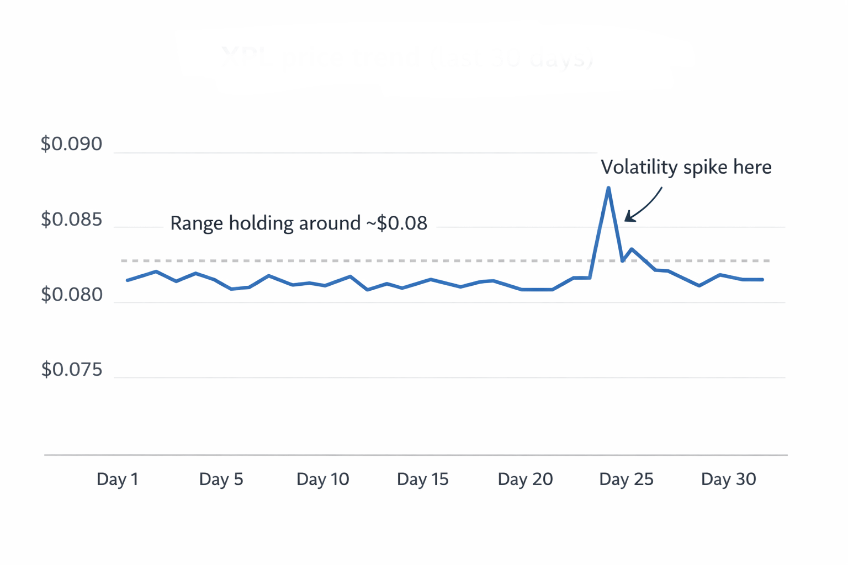Click the leftmost starting point of the blue line
This screenshot has width=848, height=565.
point(128,280)
